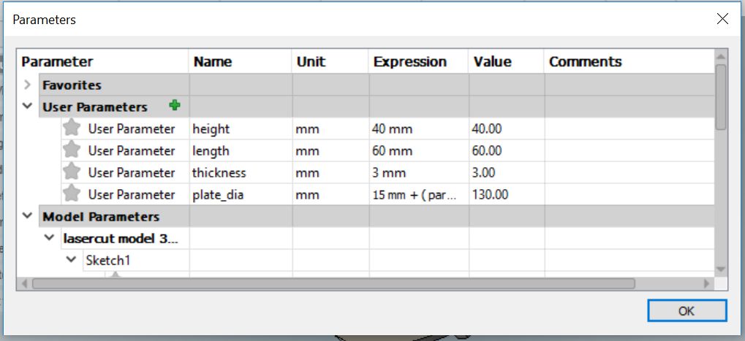This screenshot has height=341, width=745.
Task: Click the vertical scrollbar up arrow
Action: [x=721, y=57]
